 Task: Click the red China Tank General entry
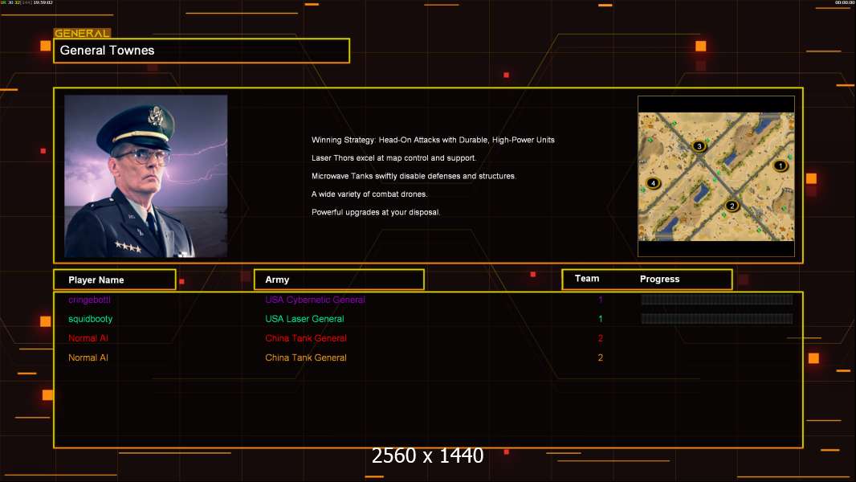click(x=306, y=338)
